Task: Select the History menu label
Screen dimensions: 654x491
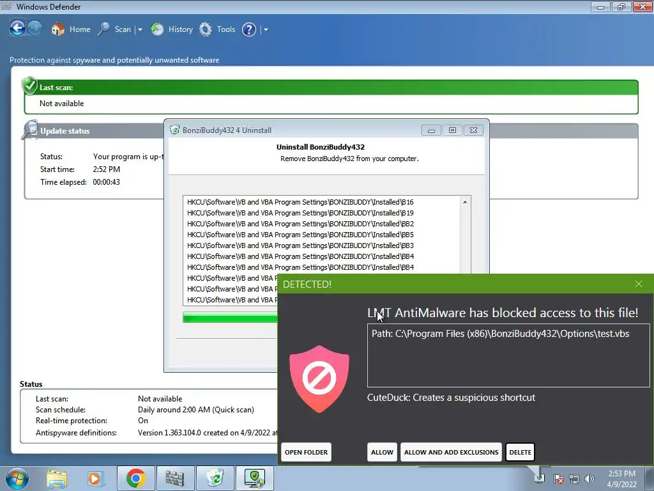Action: 181,29
